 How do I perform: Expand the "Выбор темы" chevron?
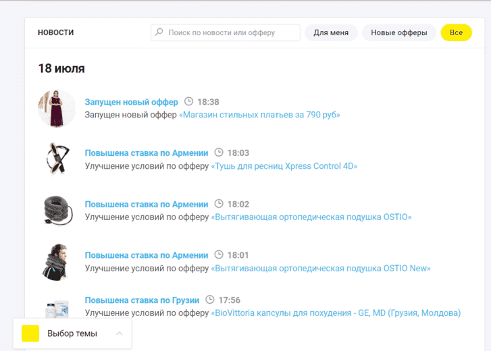tap(120, 333)
